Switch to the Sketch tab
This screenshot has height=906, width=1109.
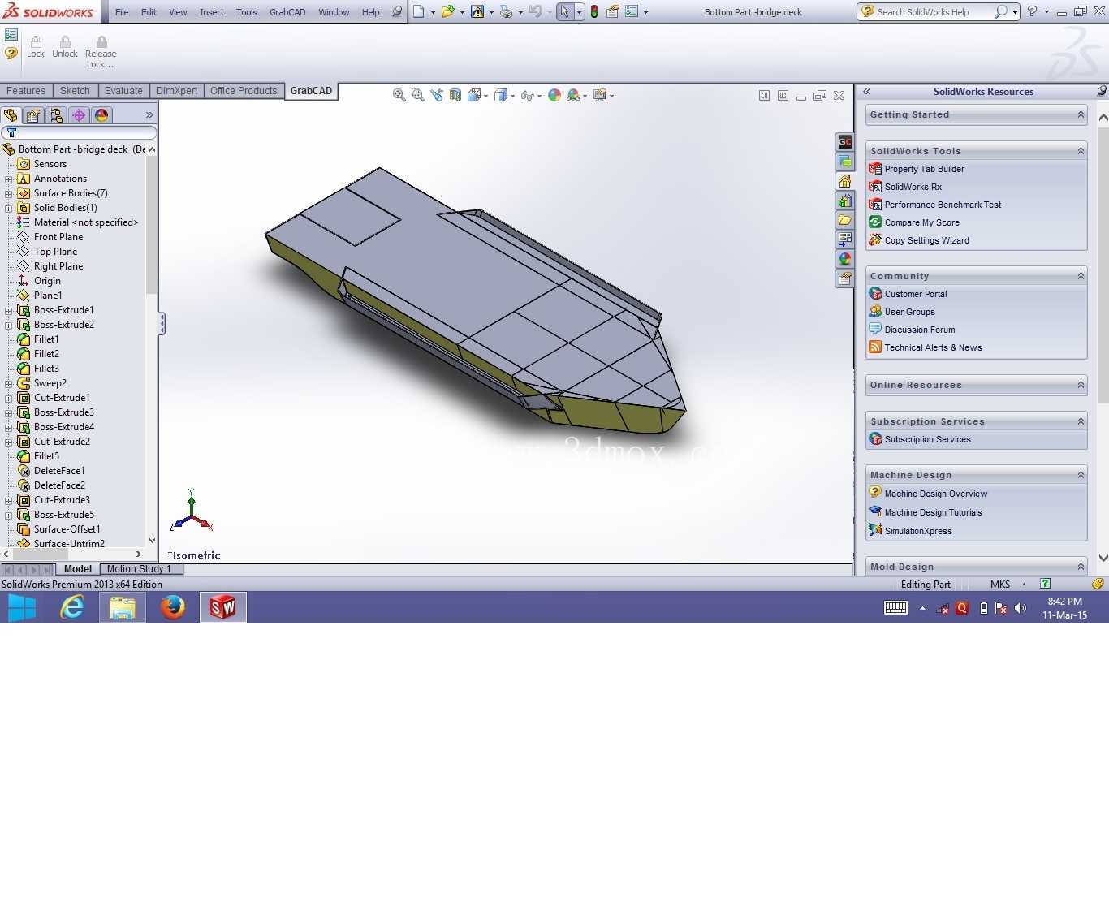click(x=75, y=91)
